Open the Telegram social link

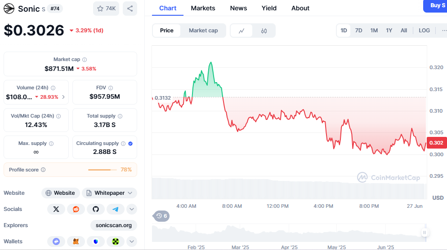(x=116, y=209)
